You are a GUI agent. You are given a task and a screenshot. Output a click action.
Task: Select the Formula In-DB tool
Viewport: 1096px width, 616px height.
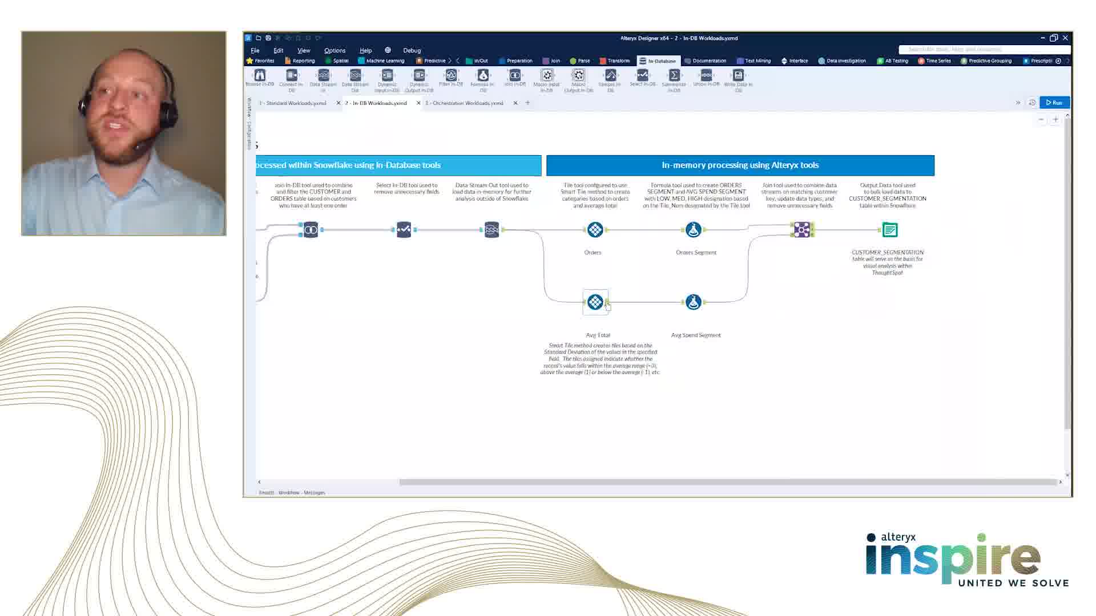point(483,80)
